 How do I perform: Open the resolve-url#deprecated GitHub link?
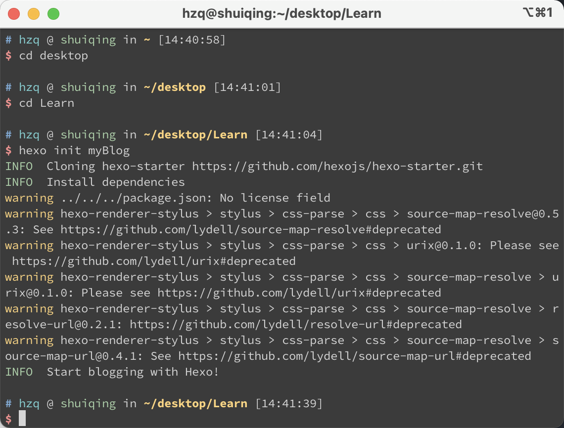tap(296, 325)
